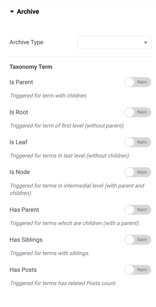Click the Taxonomy Term heading

point(31,67)
